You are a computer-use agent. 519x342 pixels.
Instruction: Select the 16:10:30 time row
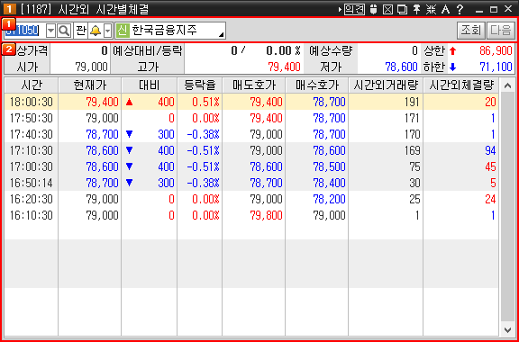tap(251, 215)
